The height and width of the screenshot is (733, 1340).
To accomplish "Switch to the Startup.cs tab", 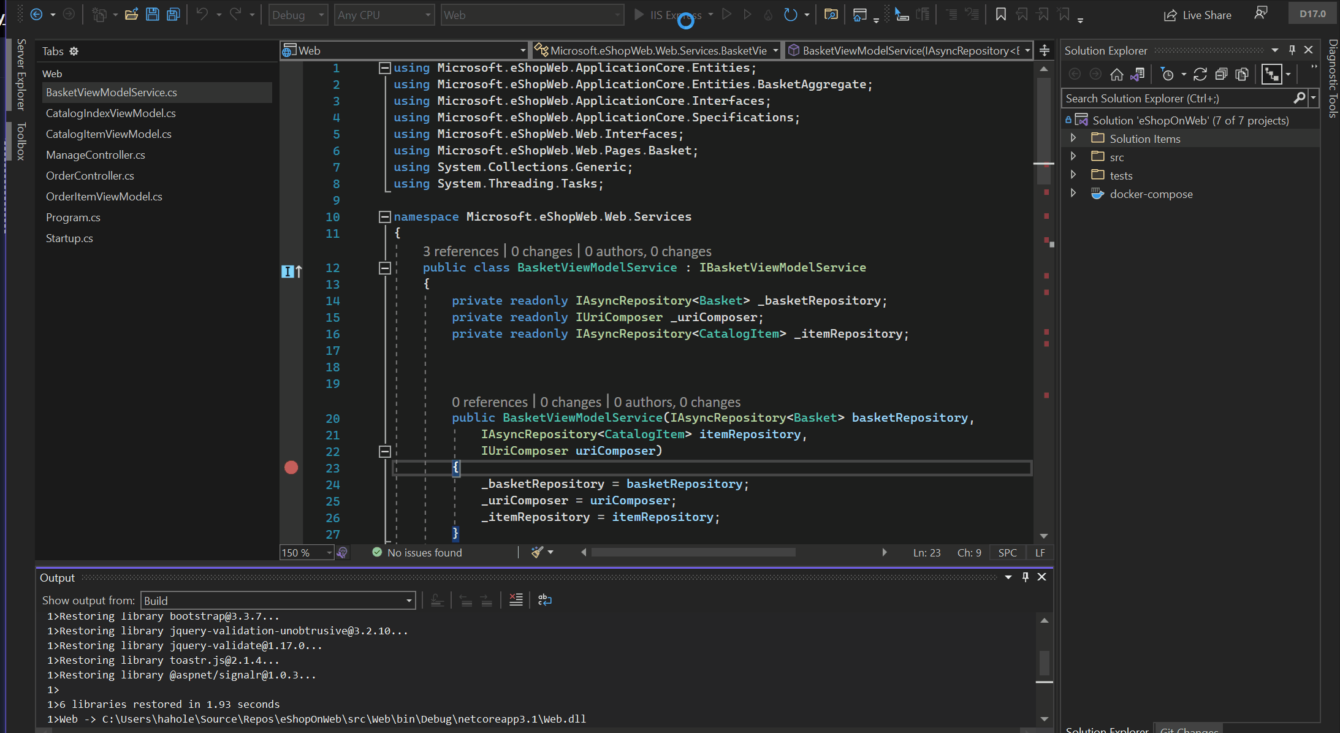I will 69,238.
